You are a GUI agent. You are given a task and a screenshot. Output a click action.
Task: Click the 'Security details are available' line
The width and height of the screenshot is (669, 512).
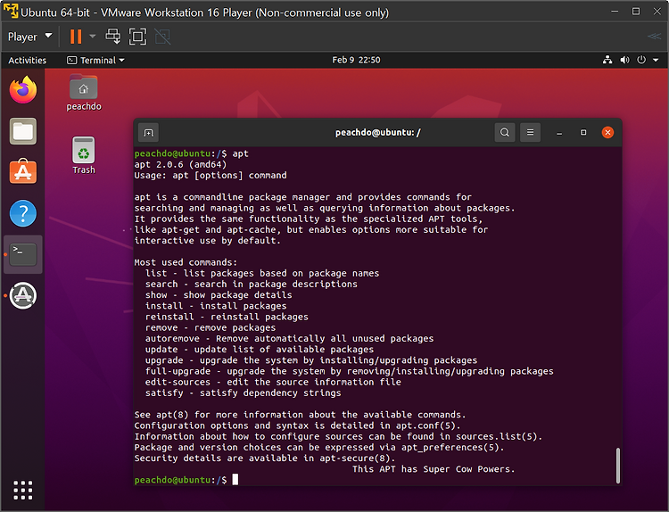click(265, 458)
